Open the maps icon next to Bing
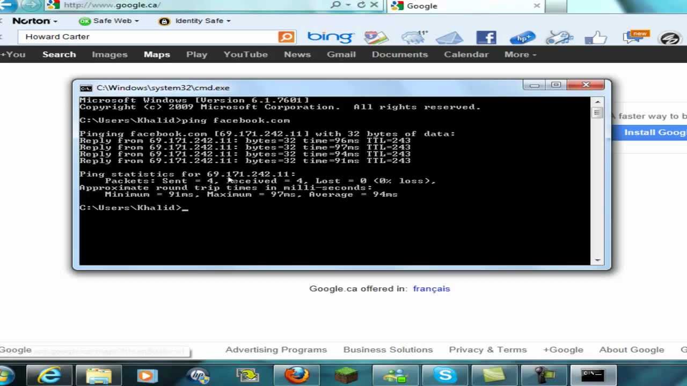The image size is (687, 386). point(376,37)
